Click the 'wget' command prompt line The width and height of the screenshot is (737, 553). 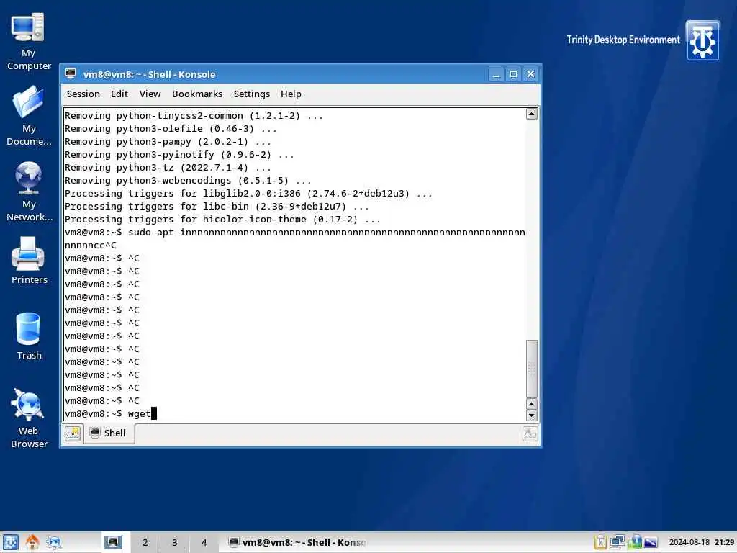(x=110, y=414)
